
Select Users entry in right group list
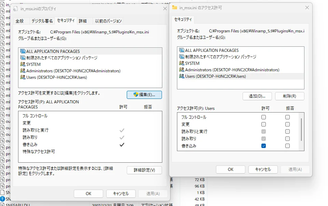(x=215, y=76)
